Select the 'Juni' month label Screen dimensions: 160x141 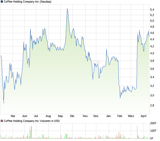tap(25, 116)
